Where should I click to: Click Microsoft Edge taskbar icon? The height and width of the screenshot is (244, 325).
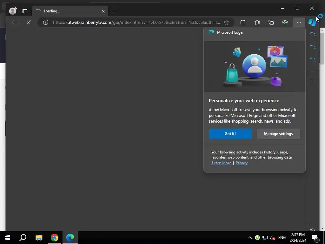pyautogui.click(x=70, y=238)
